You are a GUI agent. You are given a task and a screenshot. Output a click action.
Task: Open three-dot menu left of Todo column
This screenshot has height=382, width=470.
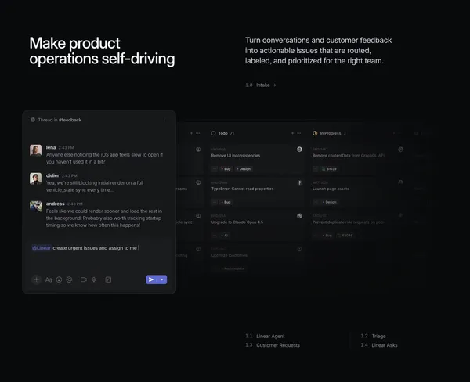click(198, 133)
